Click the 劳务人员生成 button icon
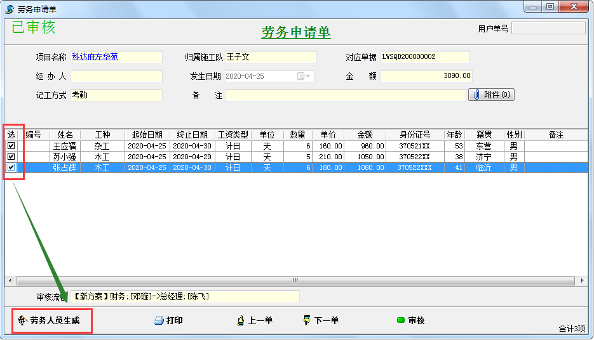The image size is (594, 340). (23, 321)
